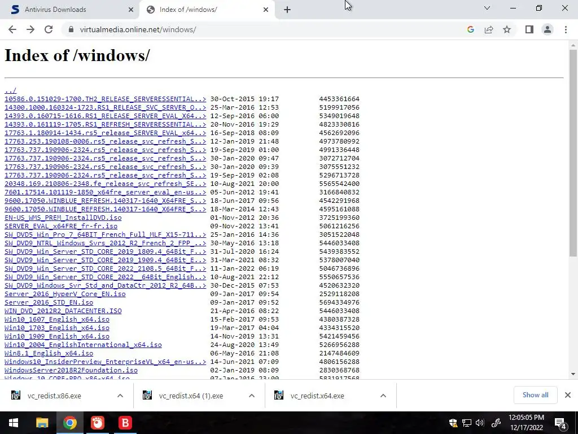This screenshot has height=434, width=578.
Task: Click 7601.17514.101119-1850_x64fre_server_eval link
Action: (105, 192)
